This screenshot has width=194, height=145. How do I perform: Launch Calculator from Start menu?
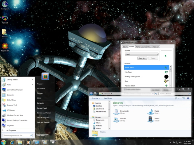(x=18, y=95)
